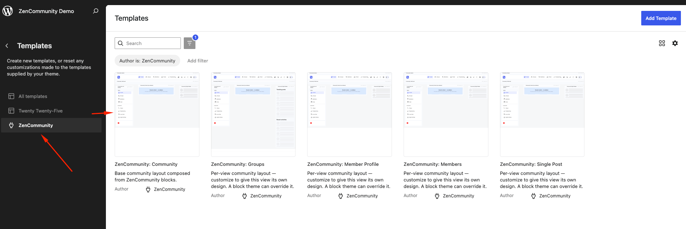The image size is (686, 229).
Task: Open the ZenCommunity: Community thumbnail
Action: point(157,114)
